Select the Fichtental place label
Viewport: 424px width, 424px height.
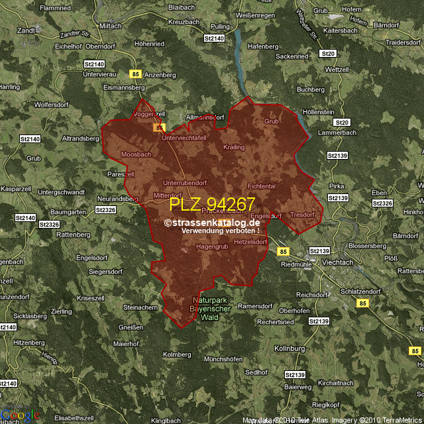point(261,187)
